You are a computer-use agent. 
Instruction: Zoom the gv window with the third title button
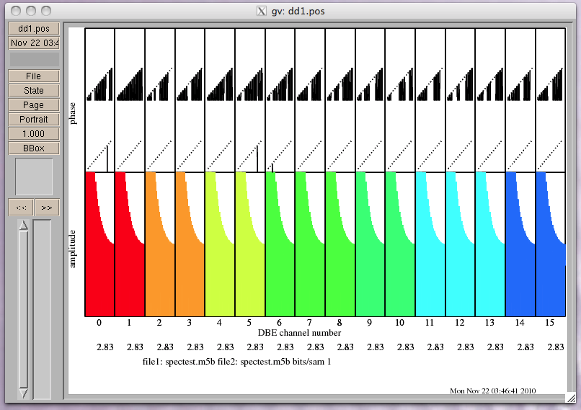coord(46,11)
